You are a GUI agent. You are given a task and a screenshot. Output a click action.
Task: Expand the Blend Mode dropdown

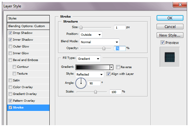click(99, 42)
